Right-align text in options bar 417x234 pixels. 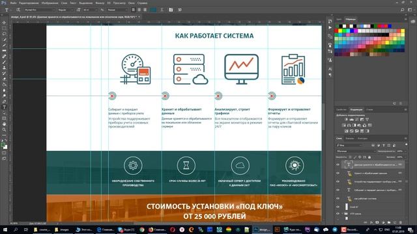tap(145, 10)
